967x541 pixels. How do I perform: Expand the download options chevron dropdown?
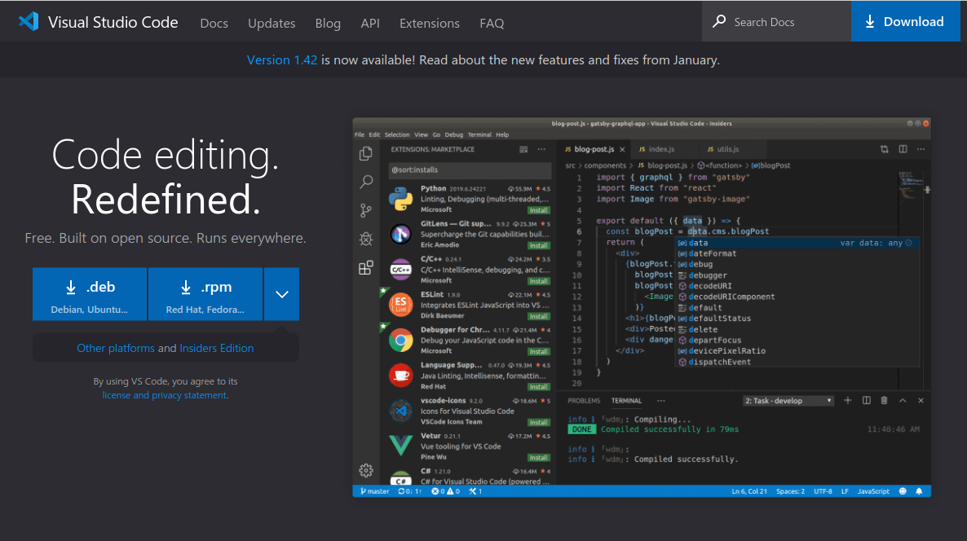click(282, 294)
